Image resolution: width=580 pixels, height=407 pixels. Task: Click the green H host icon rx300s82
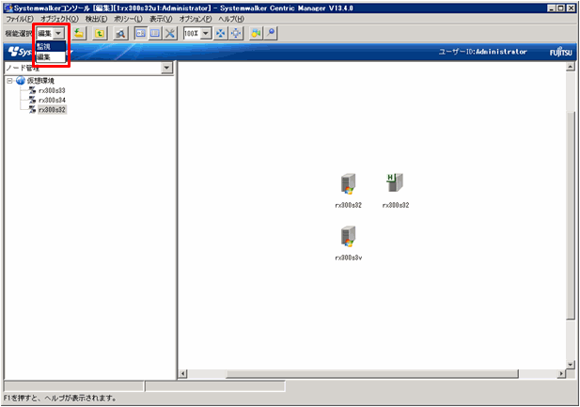pyautogui.click(x=395, y=183)
